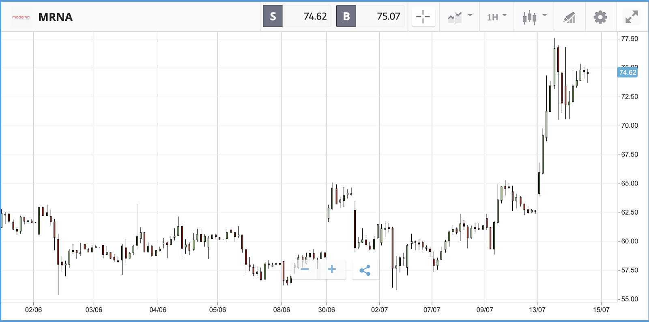649x322 pixels.
Task: Click the Moderna logo
Action: pyautogui.click(x=21, y=17)
